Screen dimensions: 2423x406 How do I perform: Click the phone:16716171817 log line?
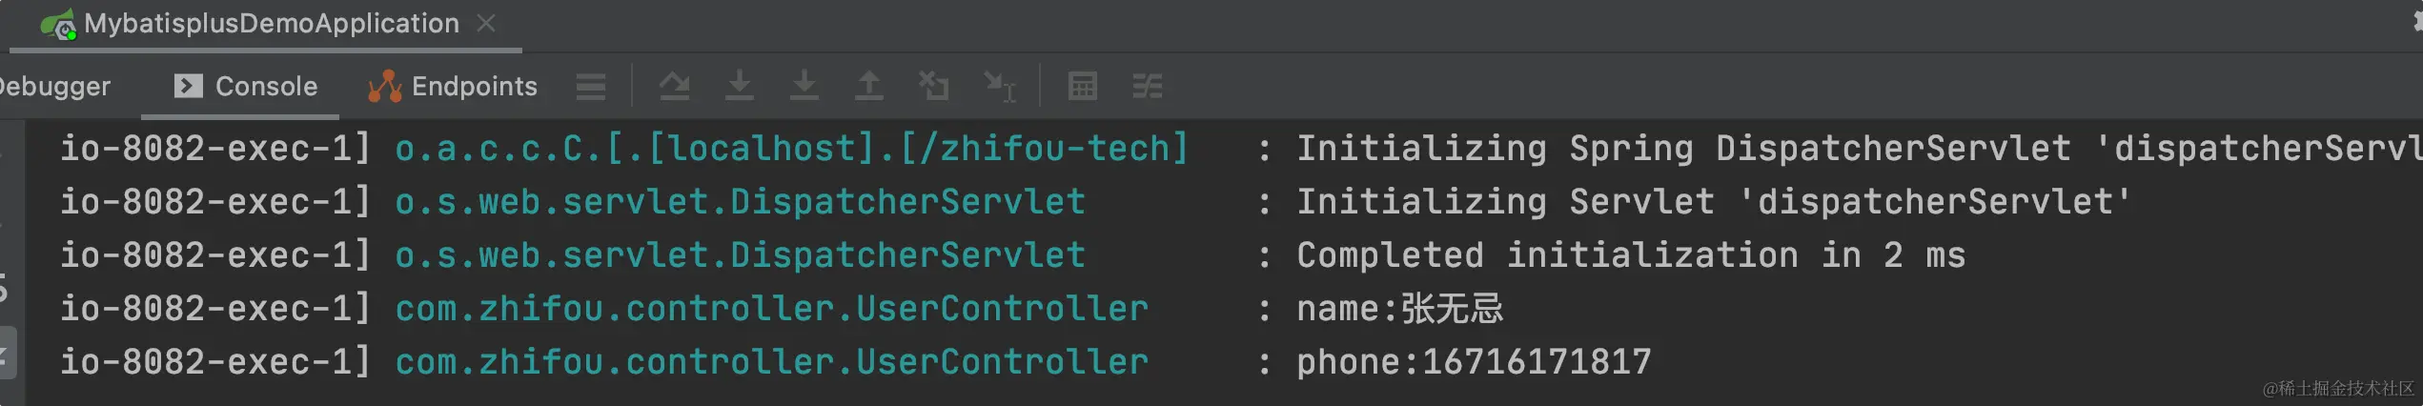click(x=1474, y=362)
